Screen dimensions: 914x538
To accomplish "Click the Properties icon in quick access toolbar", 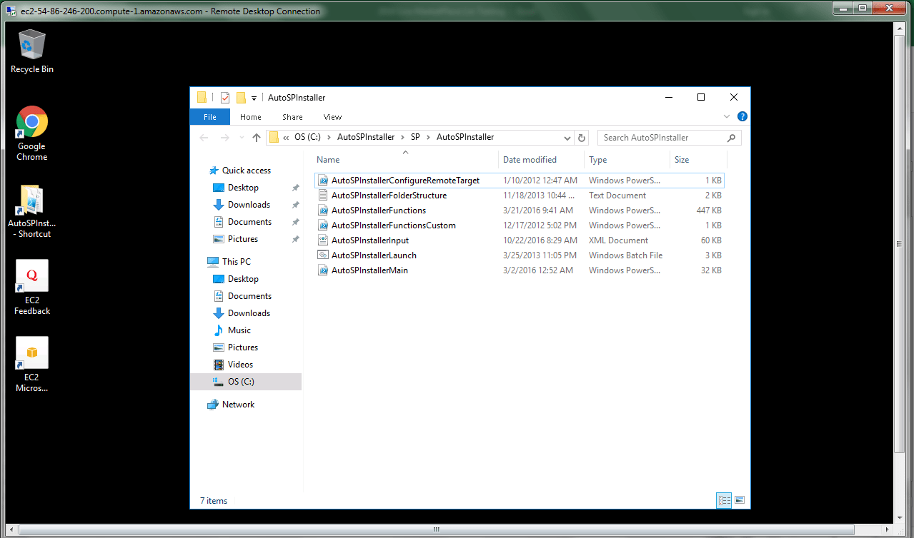I will tap(225, 98).
